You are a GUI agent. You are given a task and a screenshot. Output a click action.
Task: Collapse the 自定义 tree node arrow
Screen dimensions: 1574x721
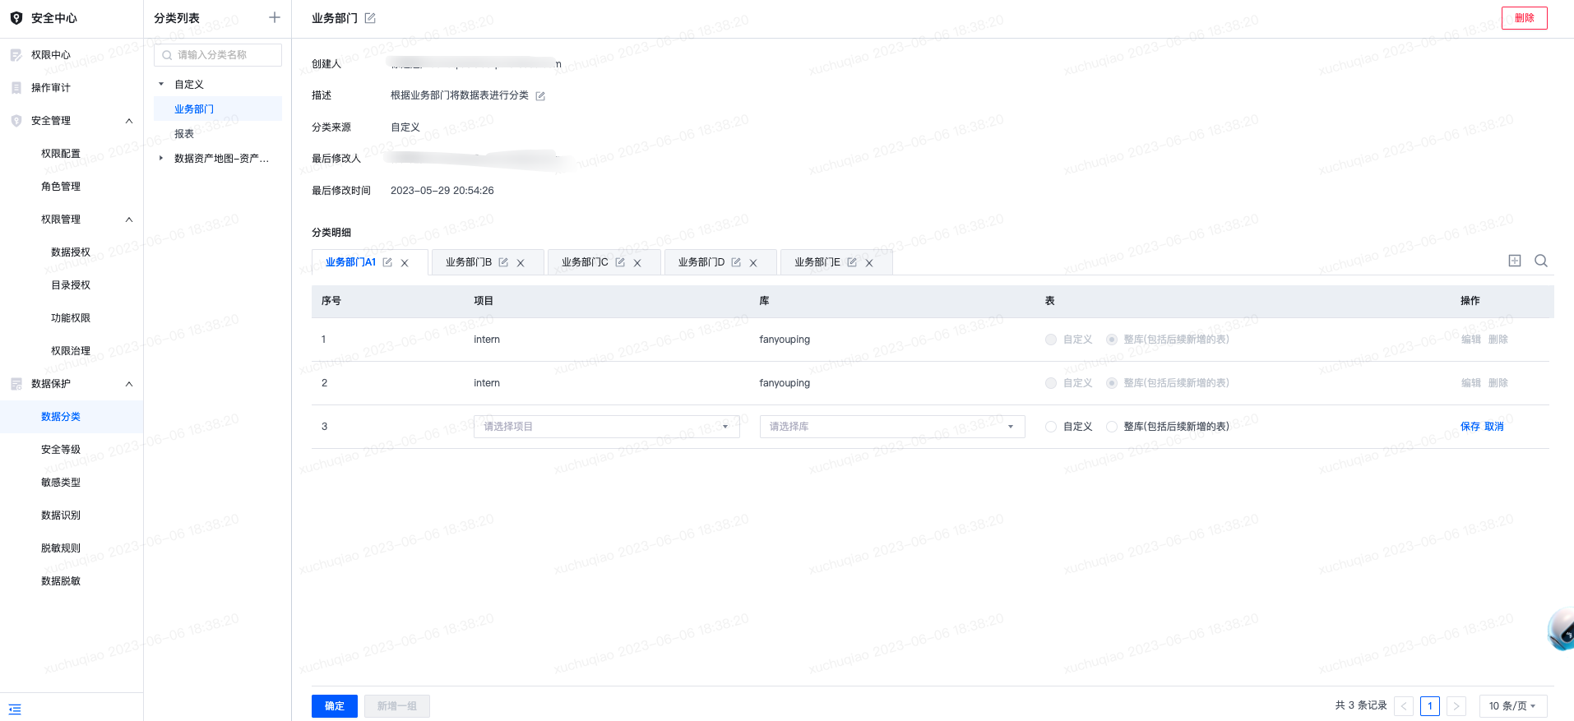(161, 84)
